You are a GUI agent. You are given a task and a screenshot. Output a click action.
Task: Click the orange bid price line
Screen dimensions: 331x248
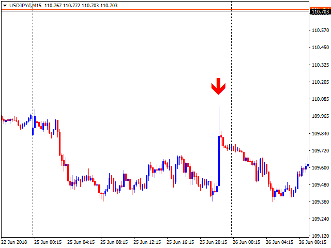155,10
